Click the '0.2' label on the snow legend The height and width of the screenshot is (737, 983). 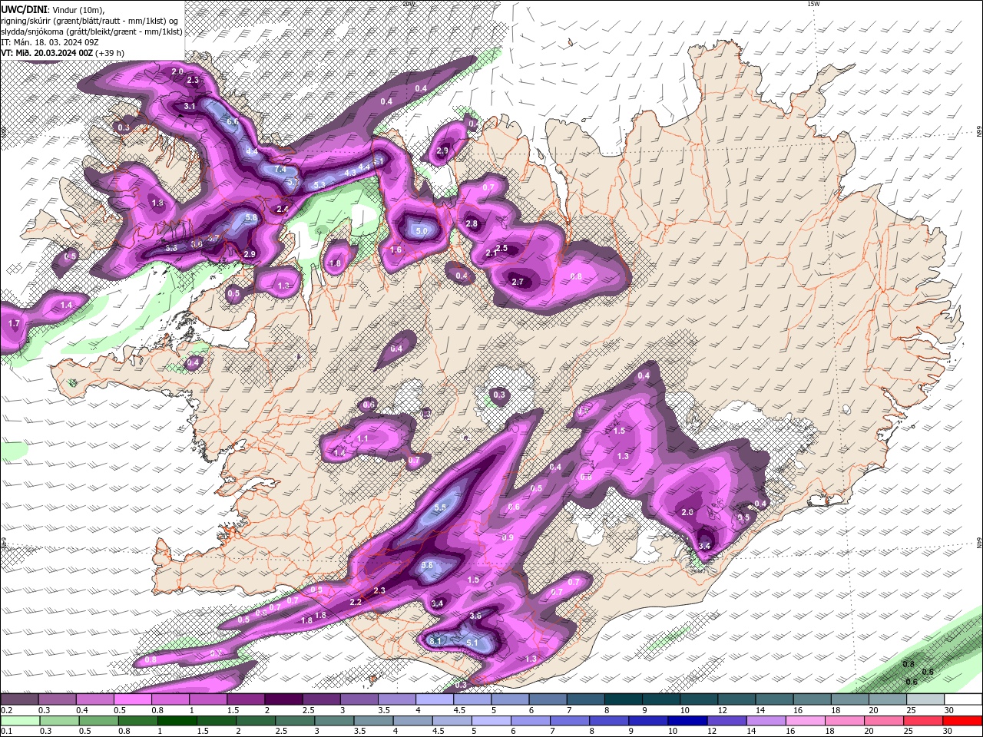pos(6,710)
